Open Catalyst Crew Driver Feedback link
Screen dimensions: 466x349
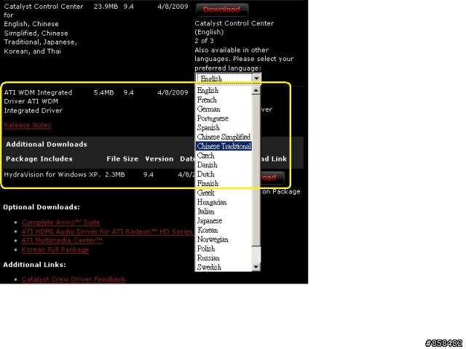coord(74,279)
